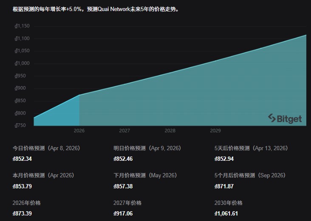Click the 2026年价格 label
Image resolution: width=311 pixels, height=221 pixels.
[x=27, y=203]
